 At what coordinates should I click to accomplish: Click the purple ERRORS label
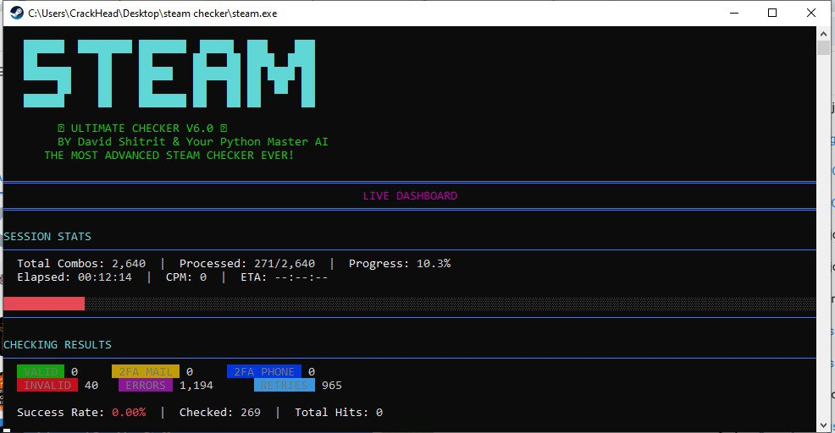[146, 385]
